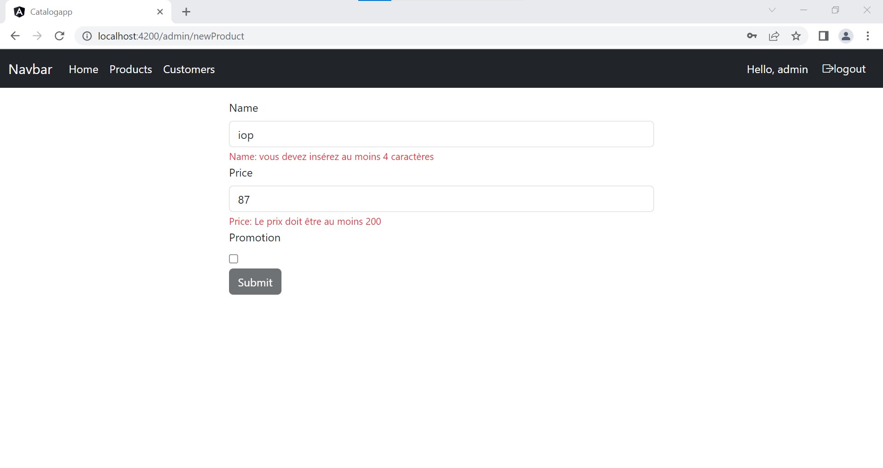
Task: Open the Customers nav item
Action: click(189, 69)
